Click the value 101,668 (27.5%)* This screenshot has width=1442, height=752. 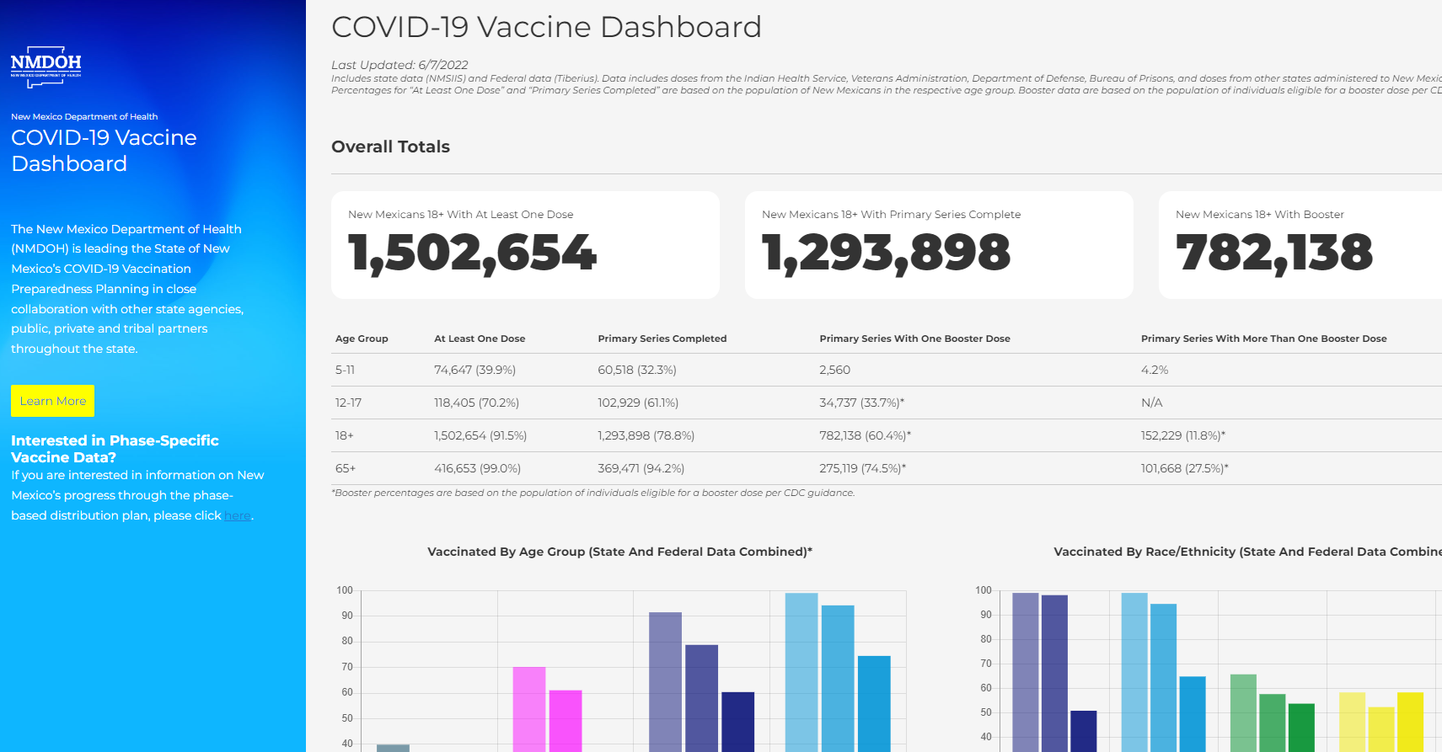(x=1184, y=468)
